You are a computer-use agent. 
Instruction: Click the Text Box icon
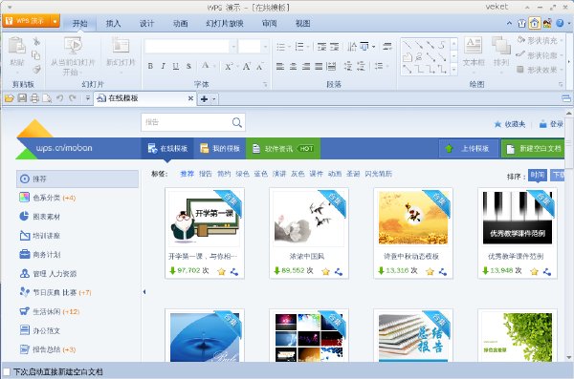pos(474,46)
